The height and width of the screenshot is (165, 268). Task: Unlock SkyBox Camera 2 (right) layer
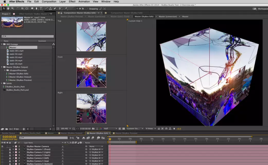pos(10,152)
